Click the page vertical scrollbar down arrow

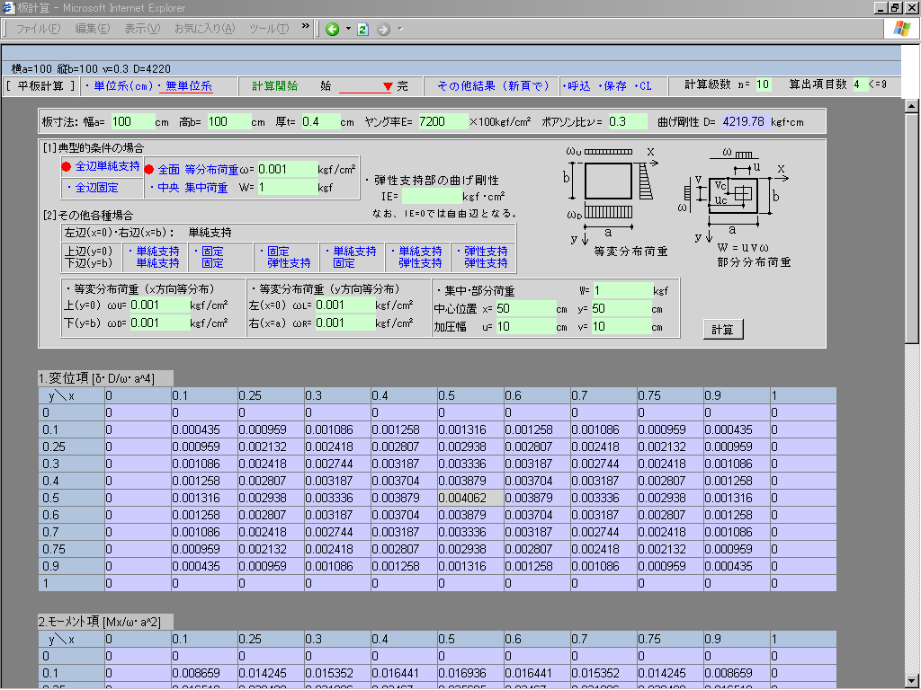[912, 680]
